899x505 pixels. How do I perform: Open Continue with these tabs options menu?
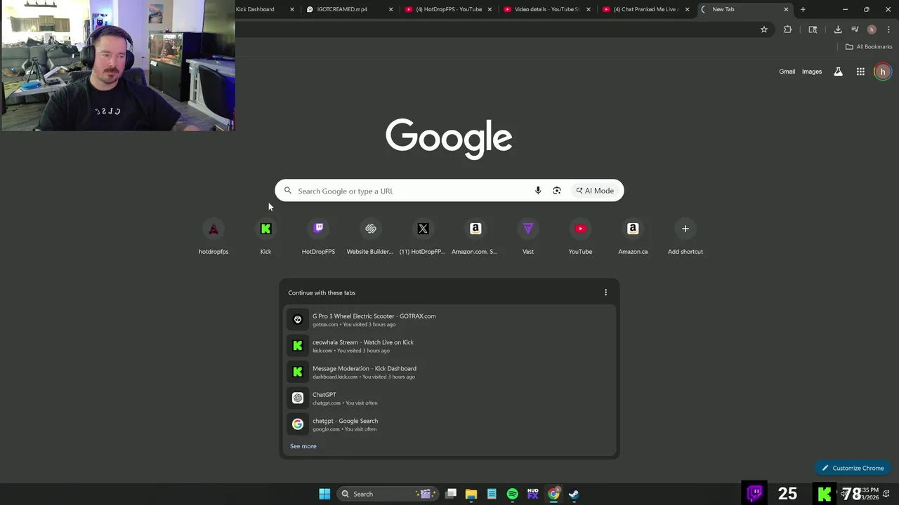click(606, 292)
